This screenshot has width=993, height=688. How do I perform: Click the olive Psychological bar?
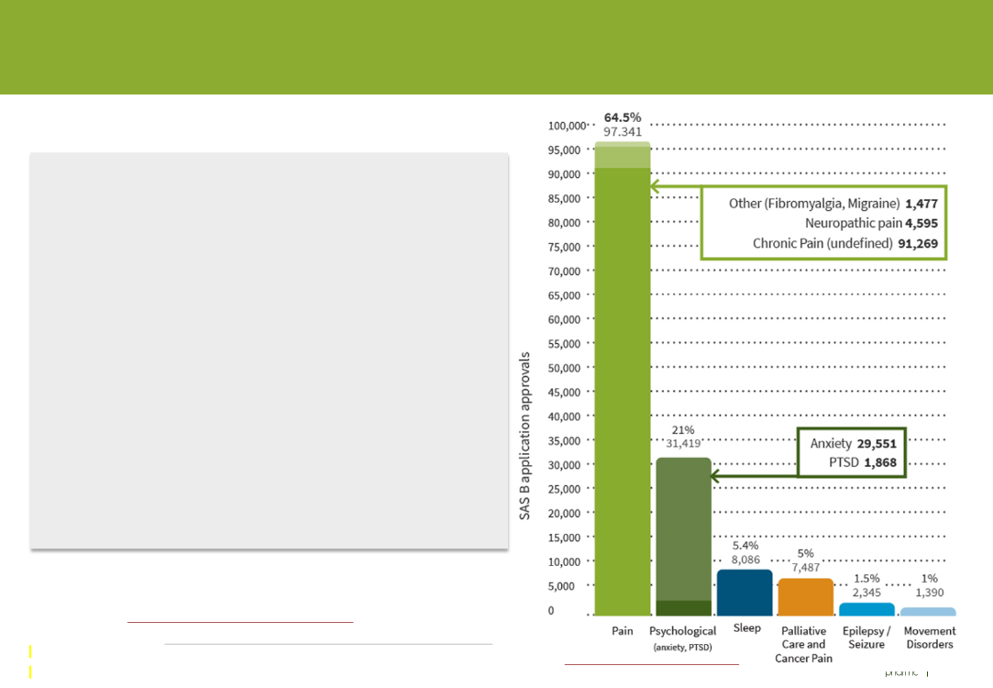coord(683,537)
